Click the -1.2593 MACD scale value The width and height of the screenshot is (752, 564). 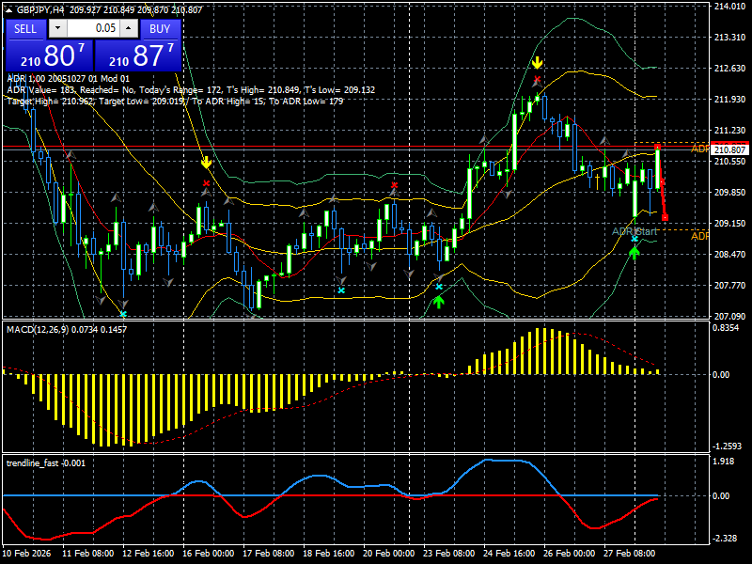[728, 446]
